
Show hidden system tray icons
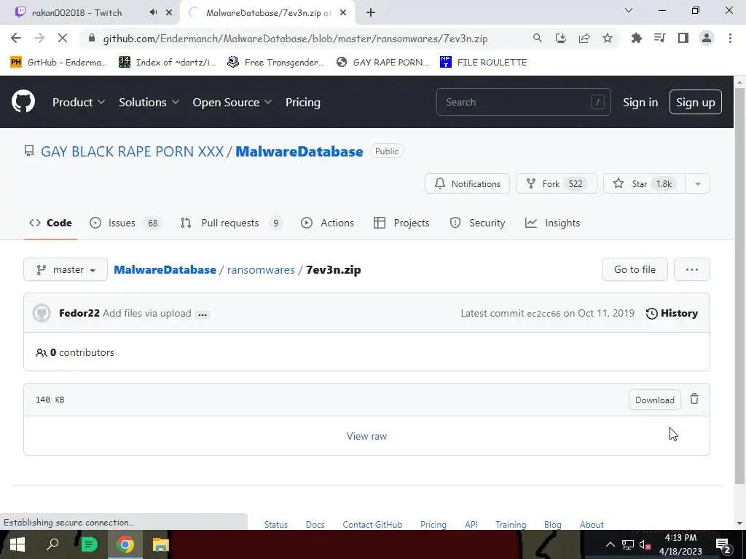[610, 544]
